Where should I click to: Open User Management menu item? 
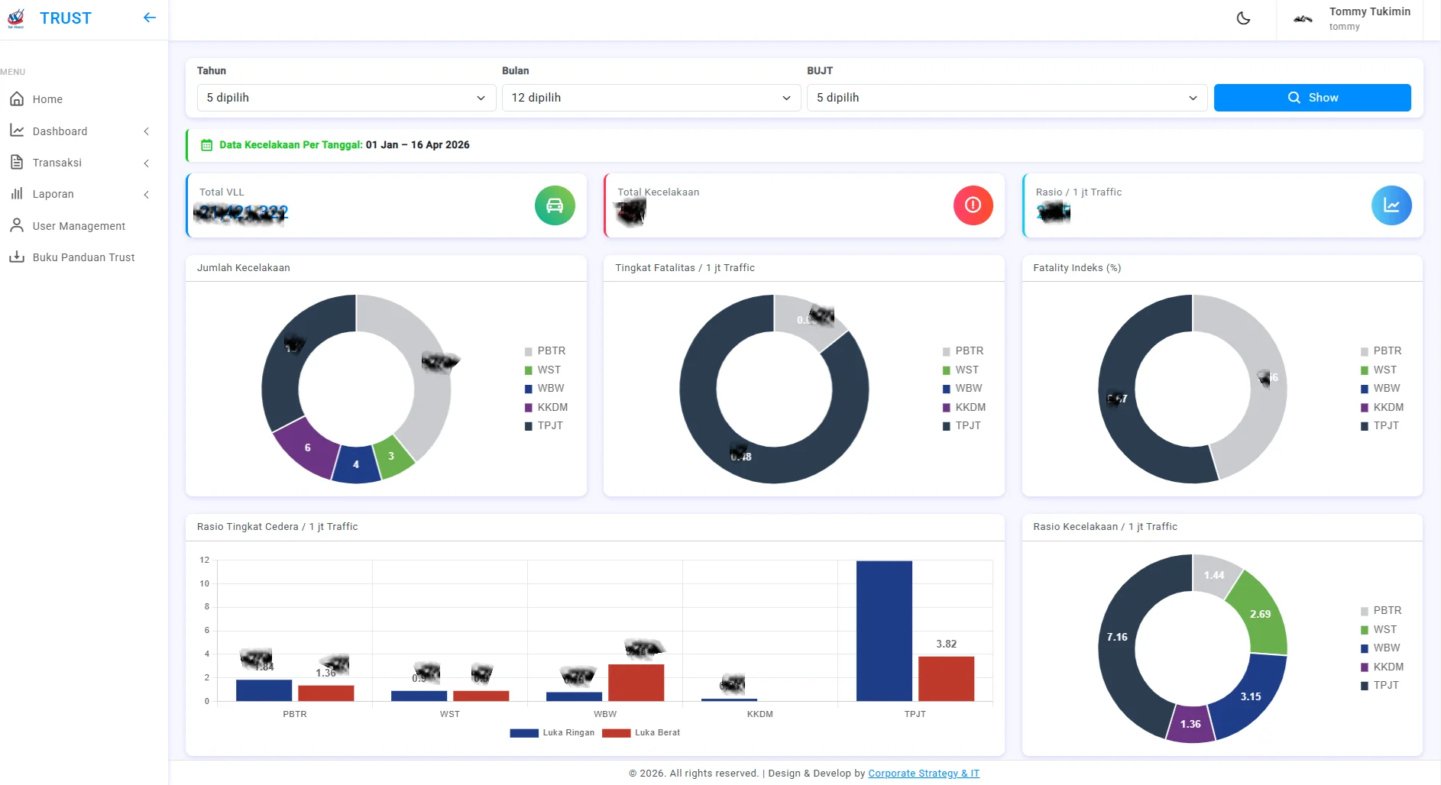[x=79, y=226]
